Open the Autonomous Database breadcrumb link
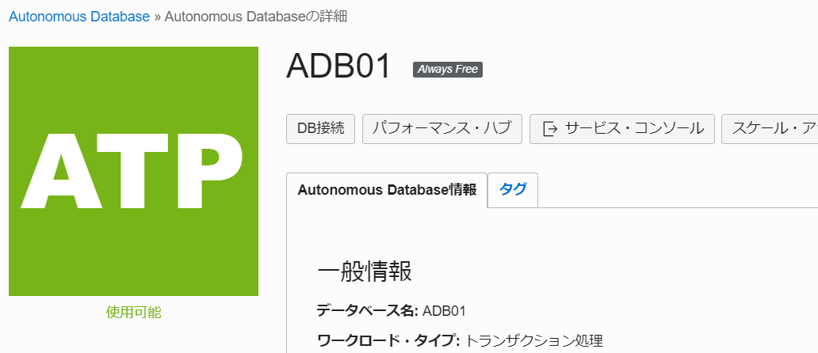This screenshot has height=353, width=818. (x=79, y=17)
